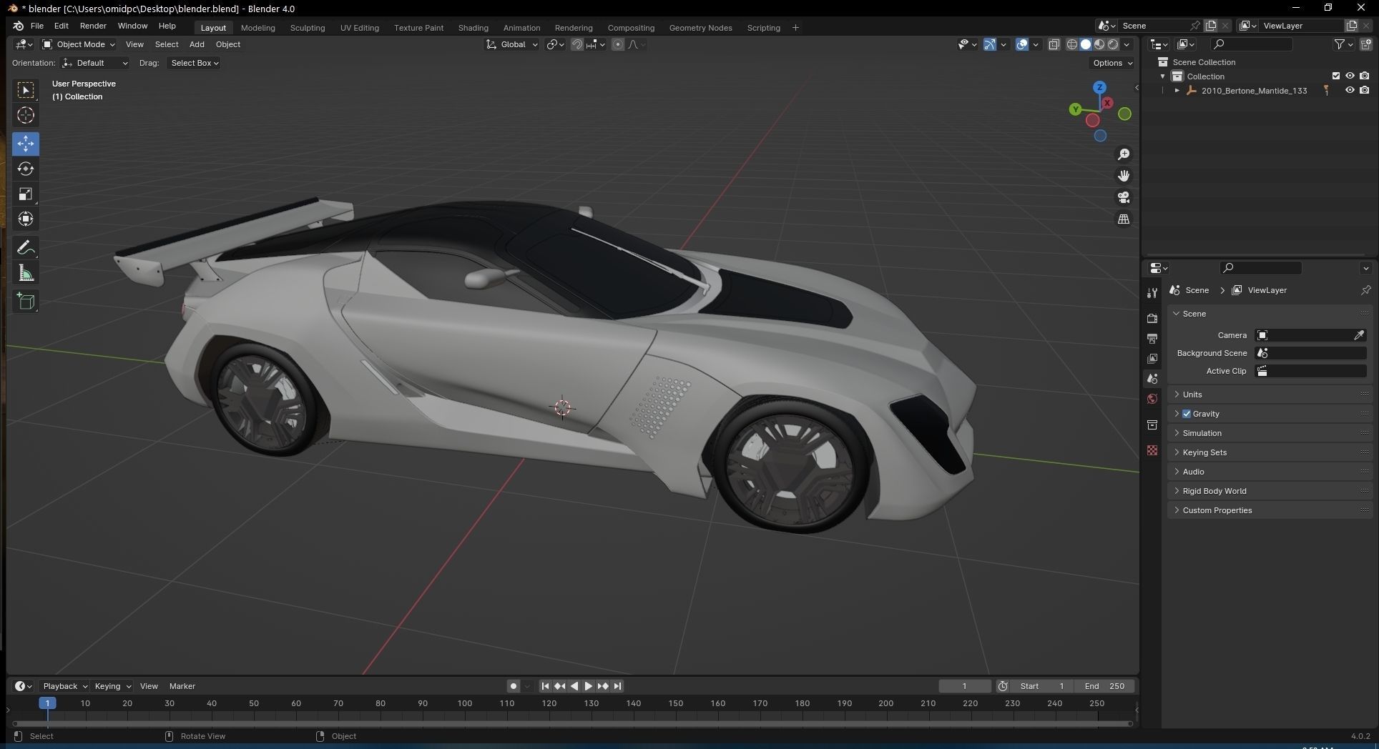Screen dimensions: 1379x749
Task: Open the Global transform orientation dropdown
Action: coord(512,44)
